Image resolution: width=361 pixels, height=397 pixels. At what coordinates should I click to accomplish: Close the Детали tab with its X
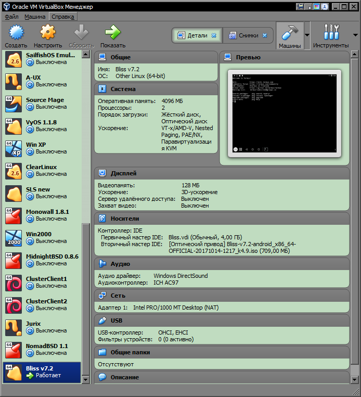[214, 35]
